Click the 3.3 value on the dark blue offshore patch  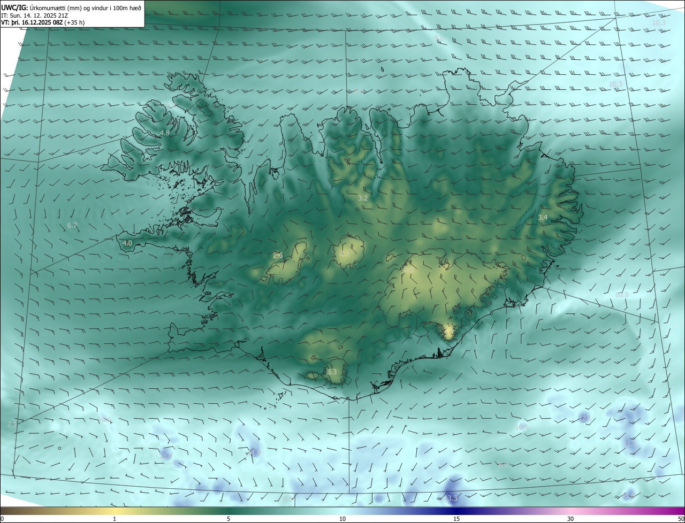452,498
